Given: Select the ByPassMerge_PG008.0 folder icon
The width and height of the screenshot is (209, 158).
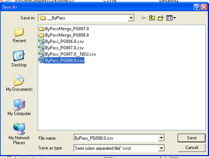Looking at the screenshot, I should (41, 35).
